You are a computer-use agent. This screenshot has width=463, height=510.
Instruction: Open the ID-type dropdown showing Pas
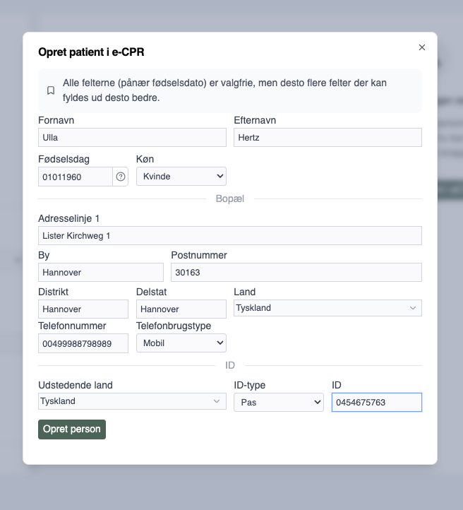tap(278, 402)
